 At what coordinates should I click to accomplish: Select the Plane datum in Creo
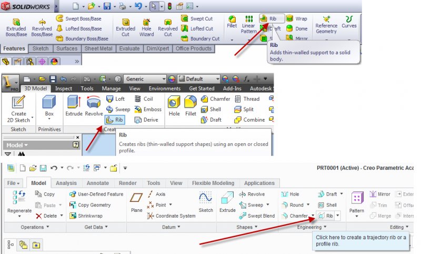pyautogui.click(x=136, y=202)
